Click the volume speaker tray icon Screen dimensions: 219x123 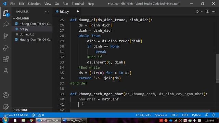(195, 121)
